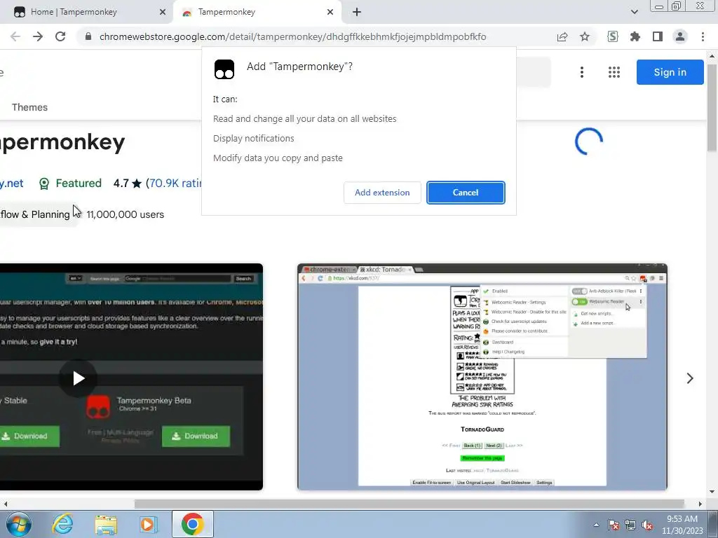
Task: Open the Windows Start menu
Action: click(19, 524)
